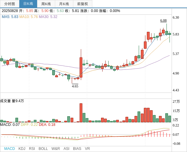Click the 成交量 量9.4万 label
The width and height of the screenshot is (187, 152).
click(x=12, y=101)
